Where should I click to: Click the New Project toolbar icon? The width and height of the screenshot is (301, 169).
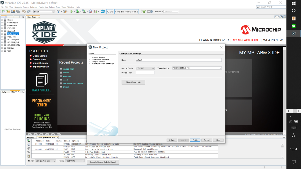click(8, 12)
